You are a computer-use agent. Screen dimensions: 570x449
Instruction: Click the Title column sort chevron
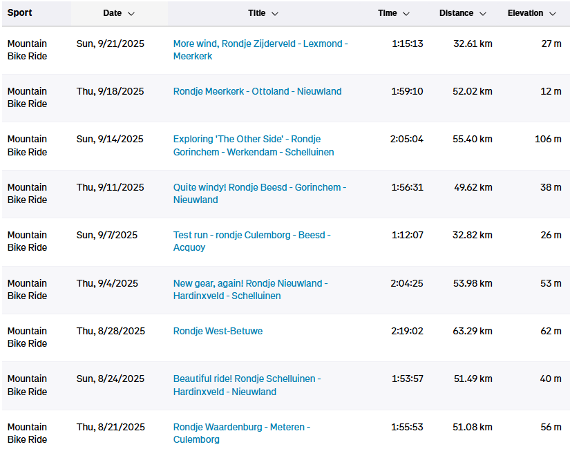275,14
